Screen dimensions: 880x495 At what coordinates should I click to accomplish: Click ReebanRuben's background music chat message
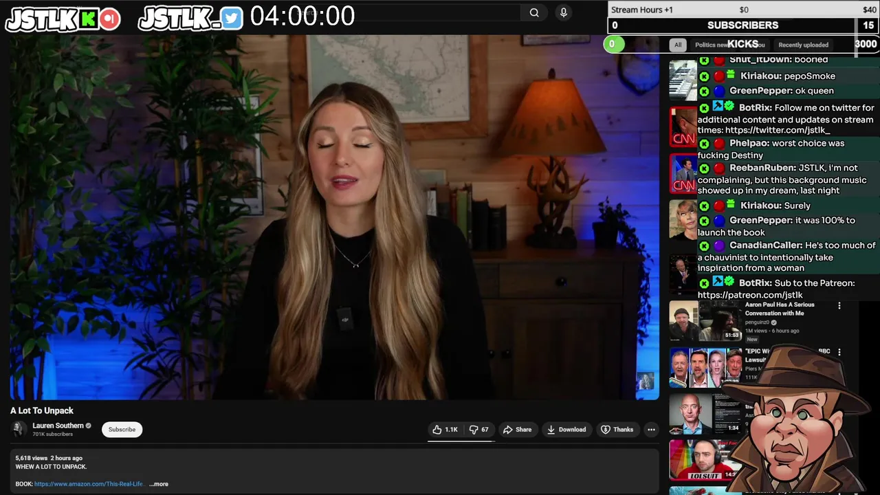coord(782,179)
